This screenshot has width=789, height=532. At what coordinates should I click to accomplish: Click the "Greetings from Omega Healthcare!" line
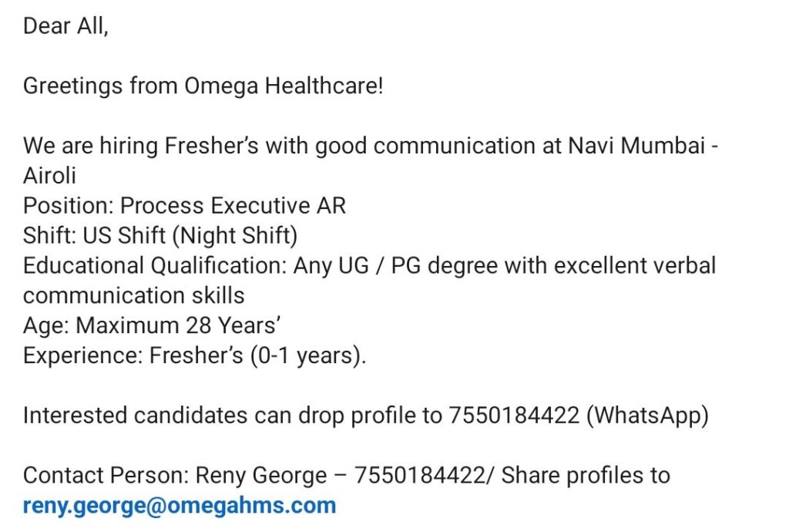(203, 86)
